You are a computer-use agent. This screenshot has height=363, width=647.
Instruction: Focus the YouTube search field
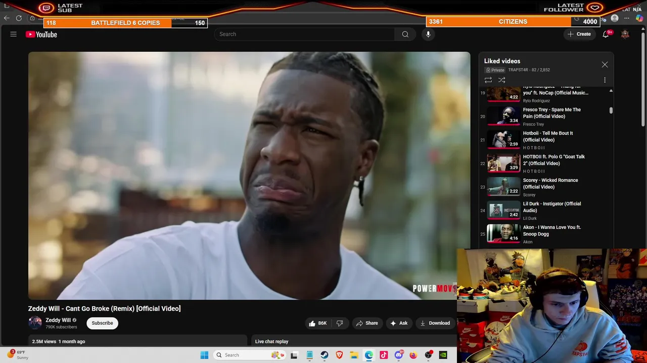[304, 34]
